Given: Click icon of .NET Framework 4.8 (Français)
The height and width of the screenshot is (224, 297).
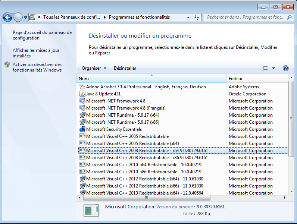Looking at the screenshot, I should (x=82, y=108).
